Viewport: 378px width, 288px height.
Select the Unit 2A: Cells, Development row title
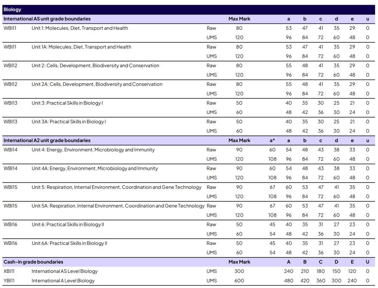[97, 84]
